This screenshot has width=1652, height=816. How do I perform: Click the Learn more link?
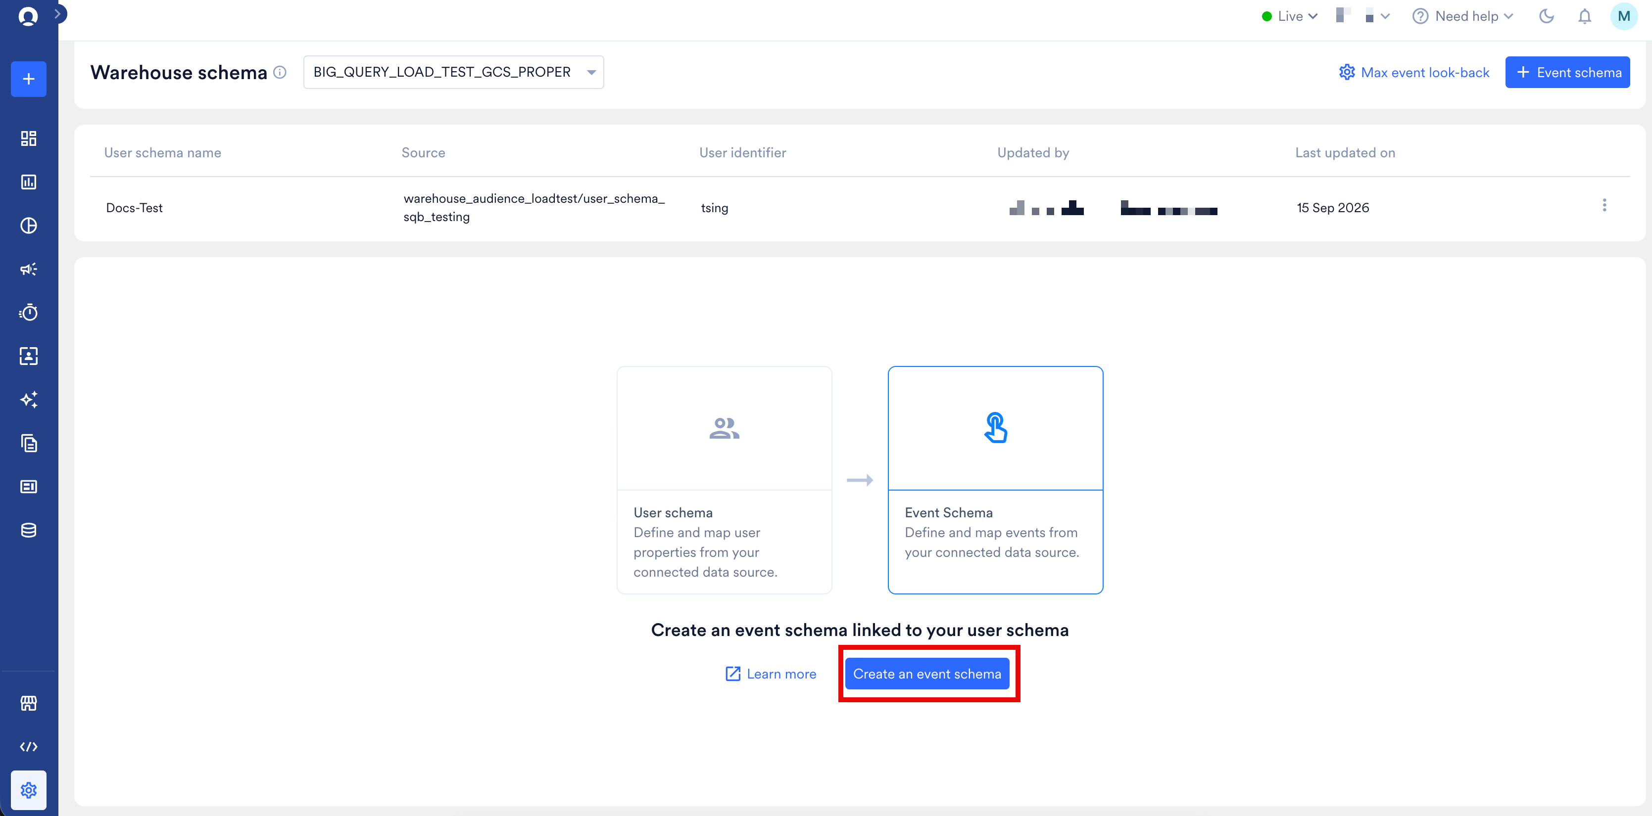coord(771,674)
